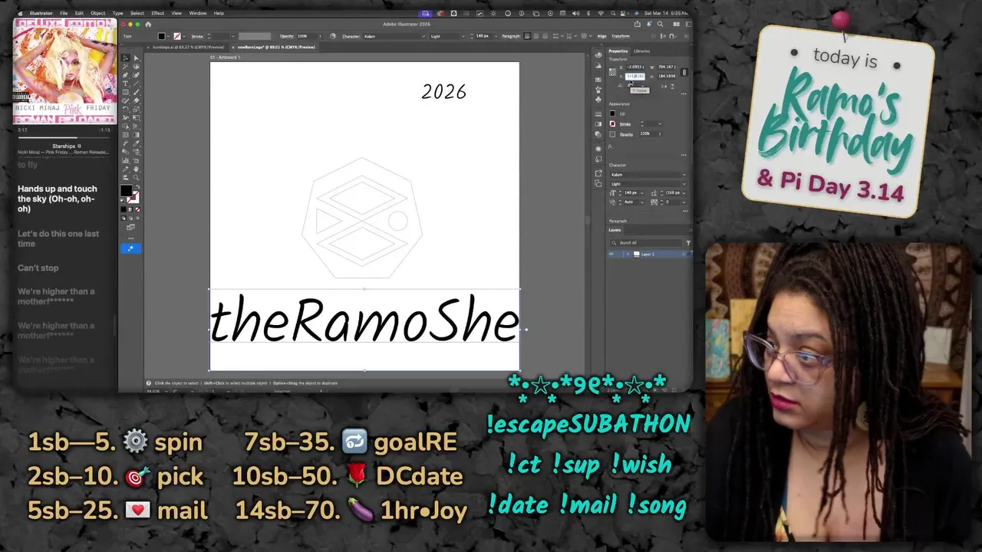Select the Paintbrush tool
The image size is (982, 552).
[136, 92]
